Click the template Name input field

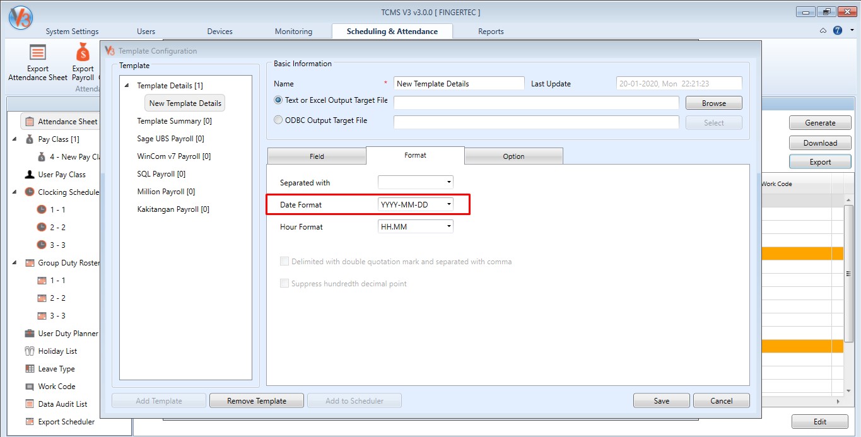pyautogui.click(x=459, y=83)
